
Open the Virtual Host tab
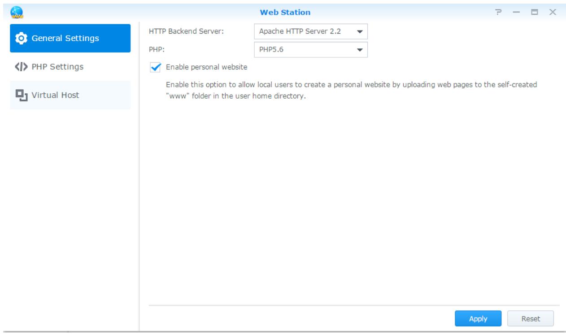point(70,95)
